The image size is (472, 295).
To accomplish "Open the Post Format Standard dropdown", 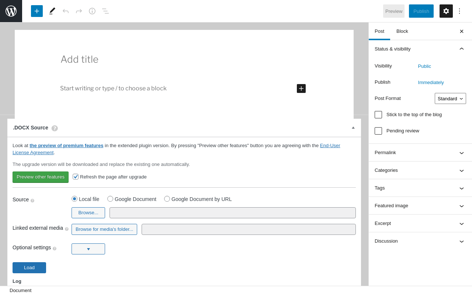I will pyautogui.click(x=450, y=98).
